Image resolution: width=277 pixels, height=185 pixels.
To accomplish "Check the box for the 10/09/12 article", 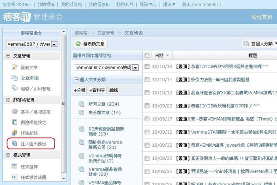I will tap(147, 132).
